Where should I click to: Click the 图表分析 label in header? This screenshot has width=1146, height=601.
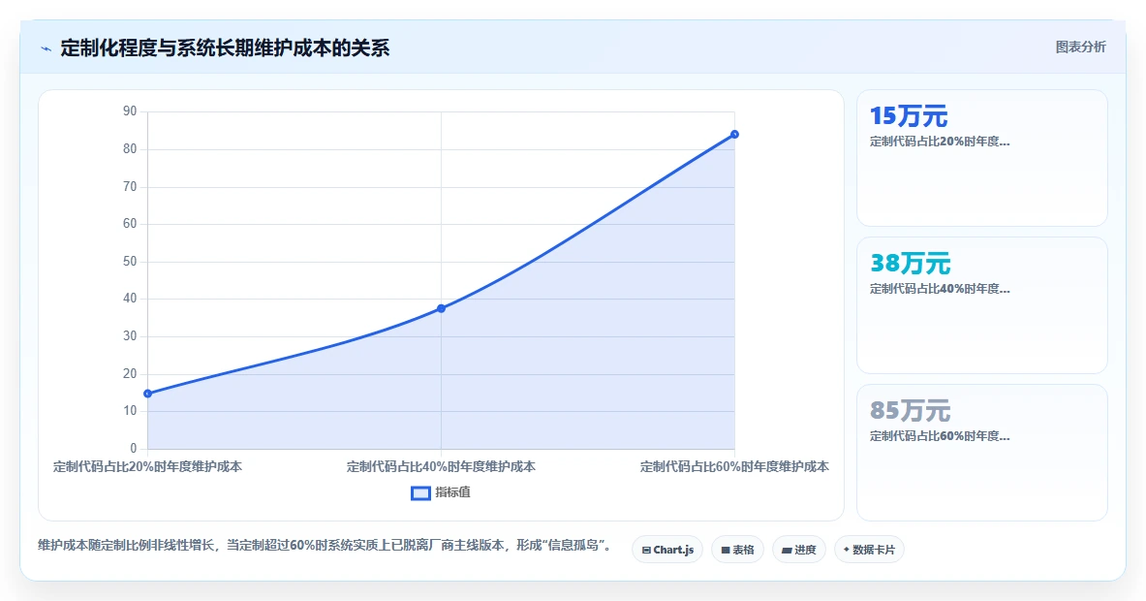coord(1080,47)
